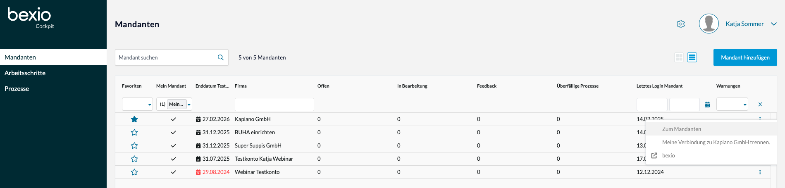Open the date range calendar picker

click(x=707, y=105)
